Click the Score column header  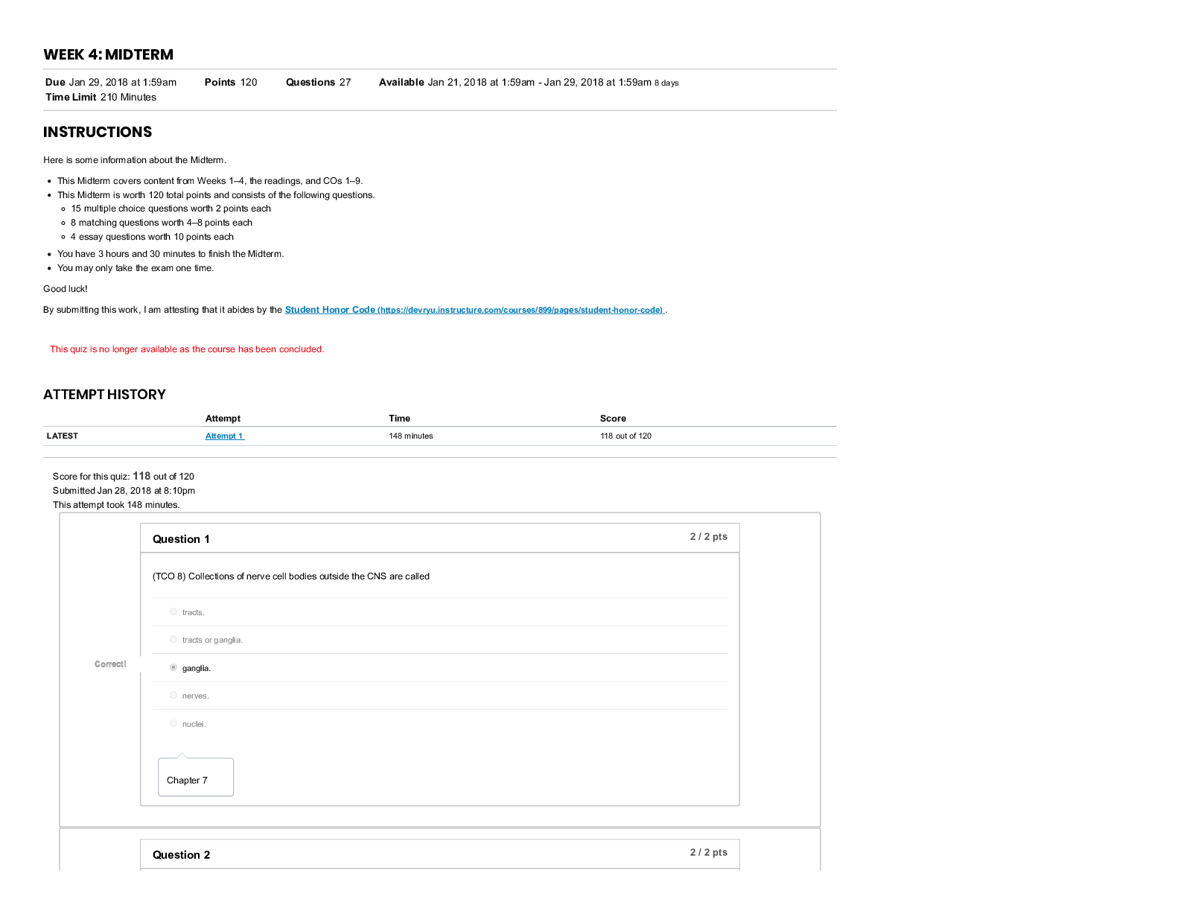tap(613, 419)
